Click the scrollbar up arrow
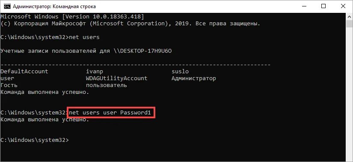353x162 pixels. (349, 17)
